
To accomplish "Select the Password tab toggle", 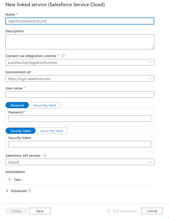I will point(17,105).
